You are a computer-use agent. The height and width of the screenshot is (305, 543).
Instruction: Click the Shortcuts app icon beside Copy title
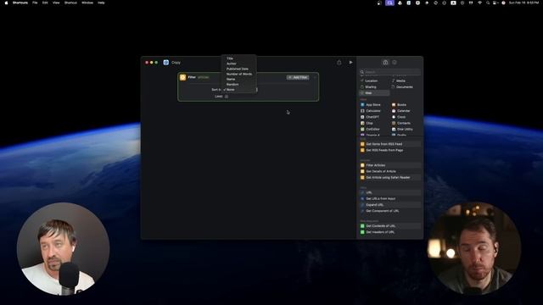[x=166, y=63]
